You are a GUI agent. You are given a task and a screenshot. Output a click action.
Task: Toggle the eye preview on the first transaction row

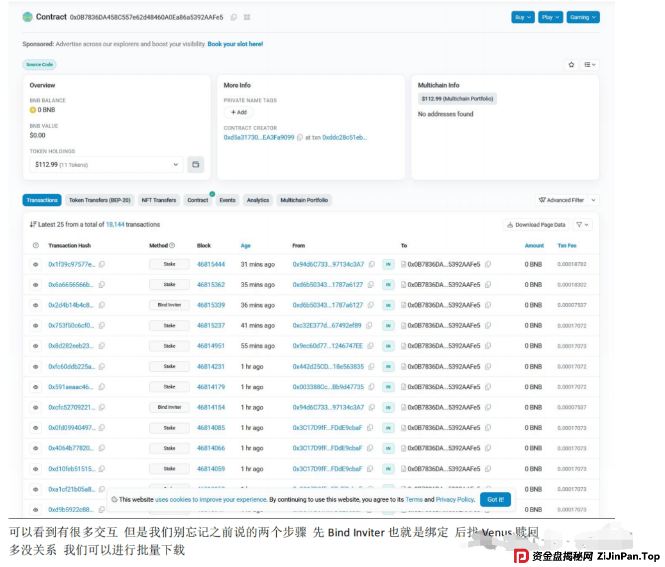(35, 264)
